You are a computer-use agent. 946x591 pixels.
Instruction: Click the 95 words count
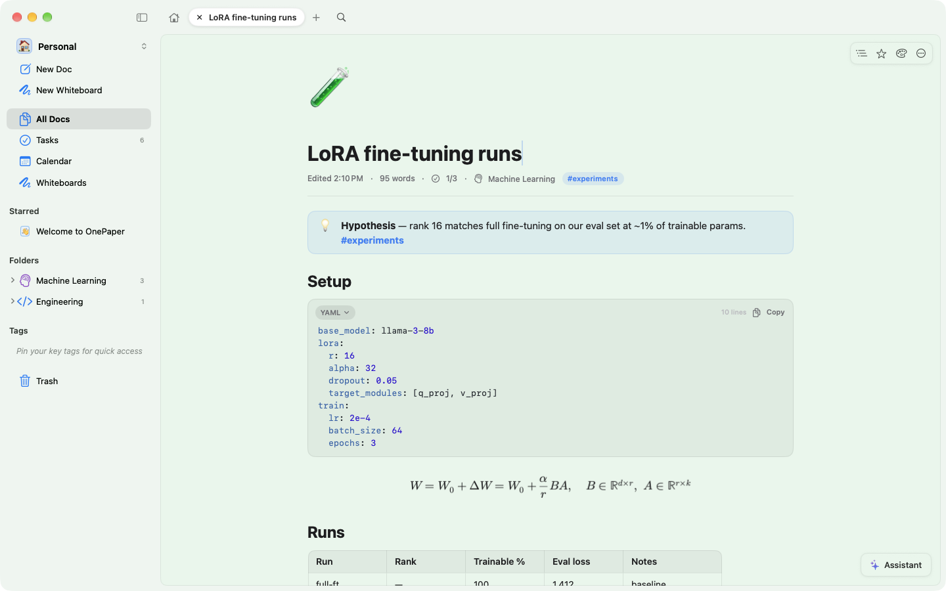pos(397,179)
